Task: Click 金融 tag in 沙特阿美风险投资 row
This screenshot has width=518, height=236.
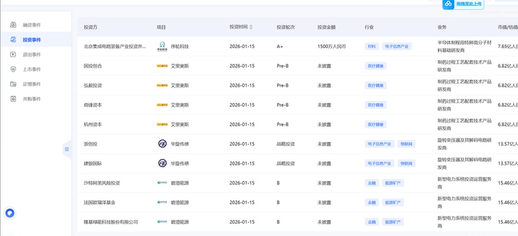Action: (x=372, y=183)
